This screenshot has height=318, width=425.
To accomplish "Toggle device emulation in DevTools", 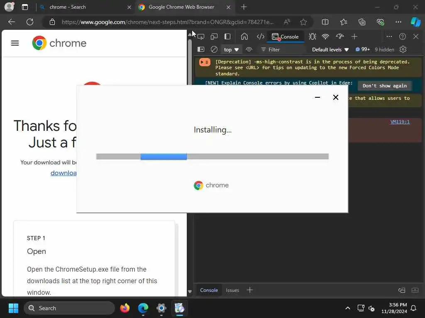I will 214,36.
